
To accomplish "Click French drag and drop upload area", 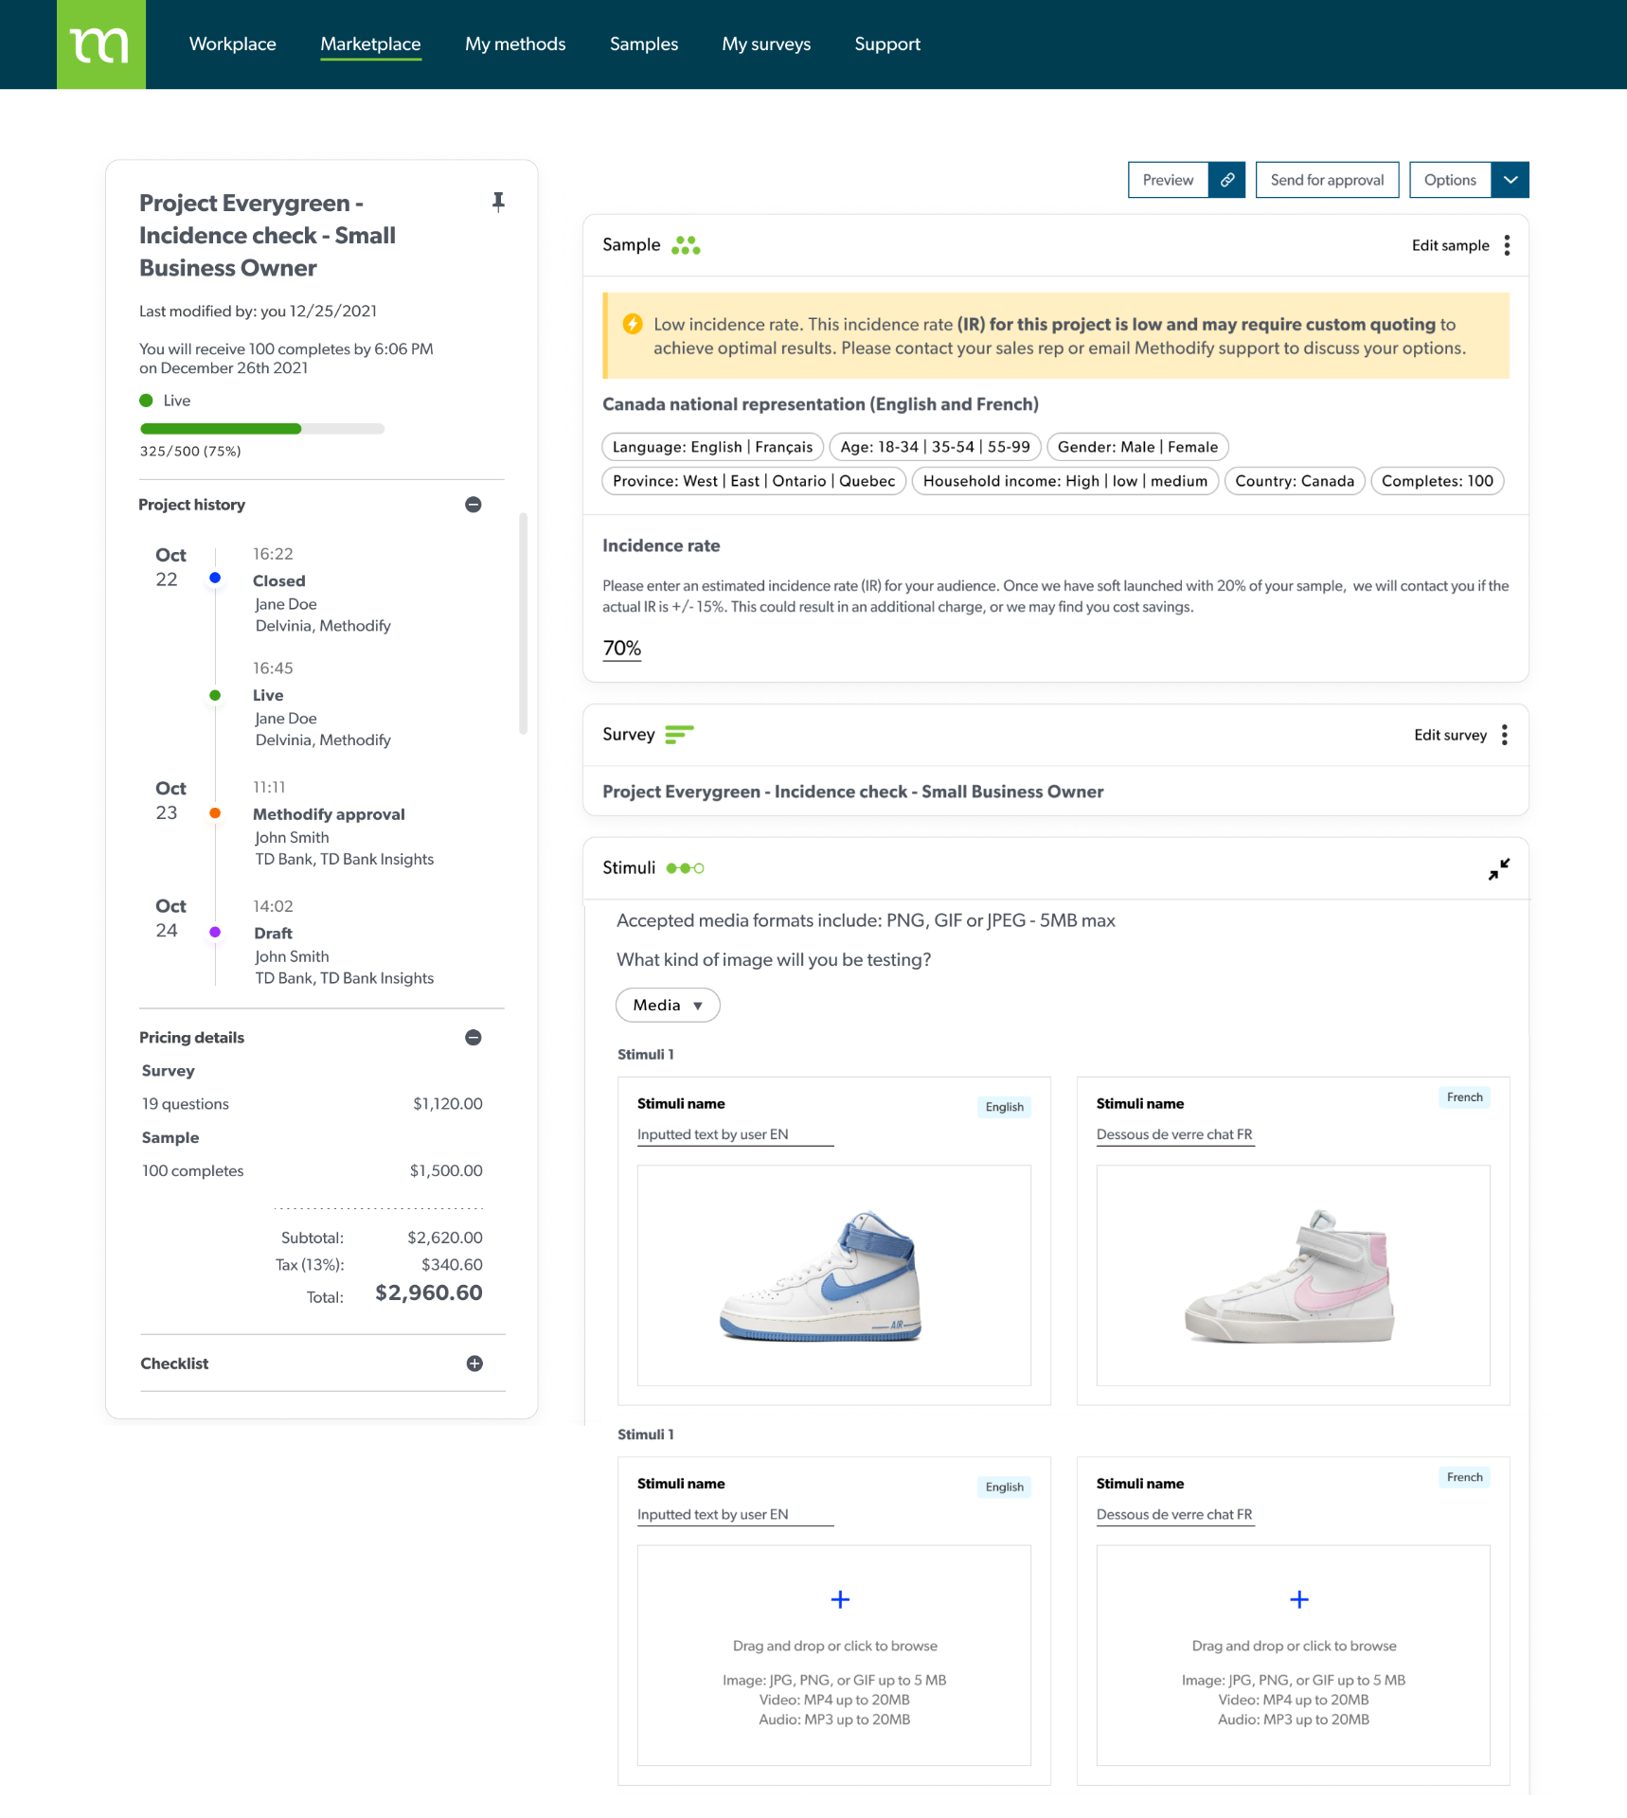I will click(x=1294, y=1655).
